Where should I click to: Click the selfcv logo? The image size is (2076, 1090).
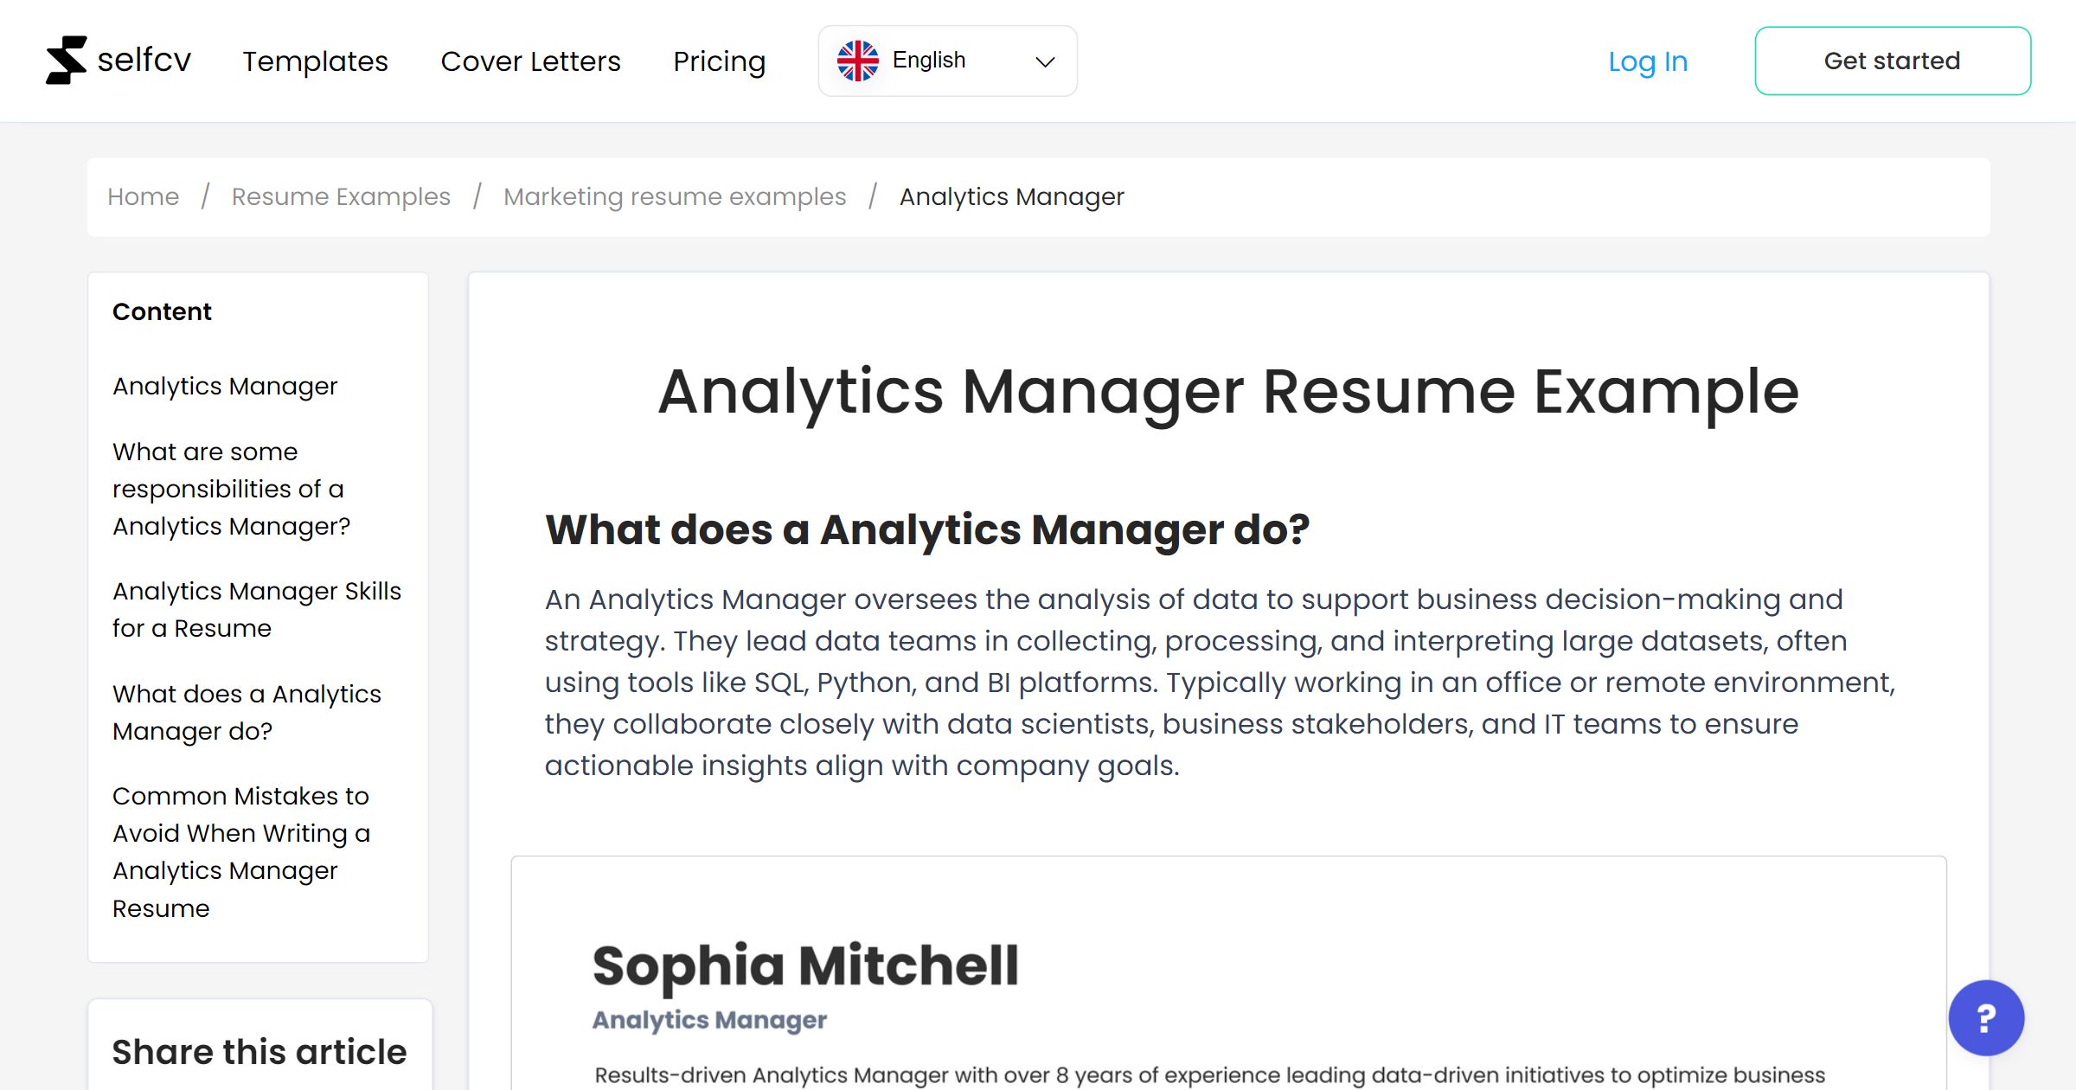click(x=119, y=59)
